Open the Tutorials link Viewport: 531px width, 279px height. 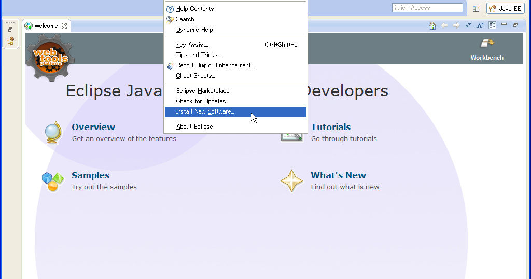330,127
